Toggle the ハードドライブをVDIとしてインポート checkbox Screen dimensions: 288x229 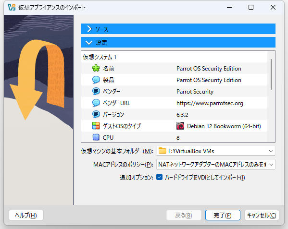tap(159, 177)
